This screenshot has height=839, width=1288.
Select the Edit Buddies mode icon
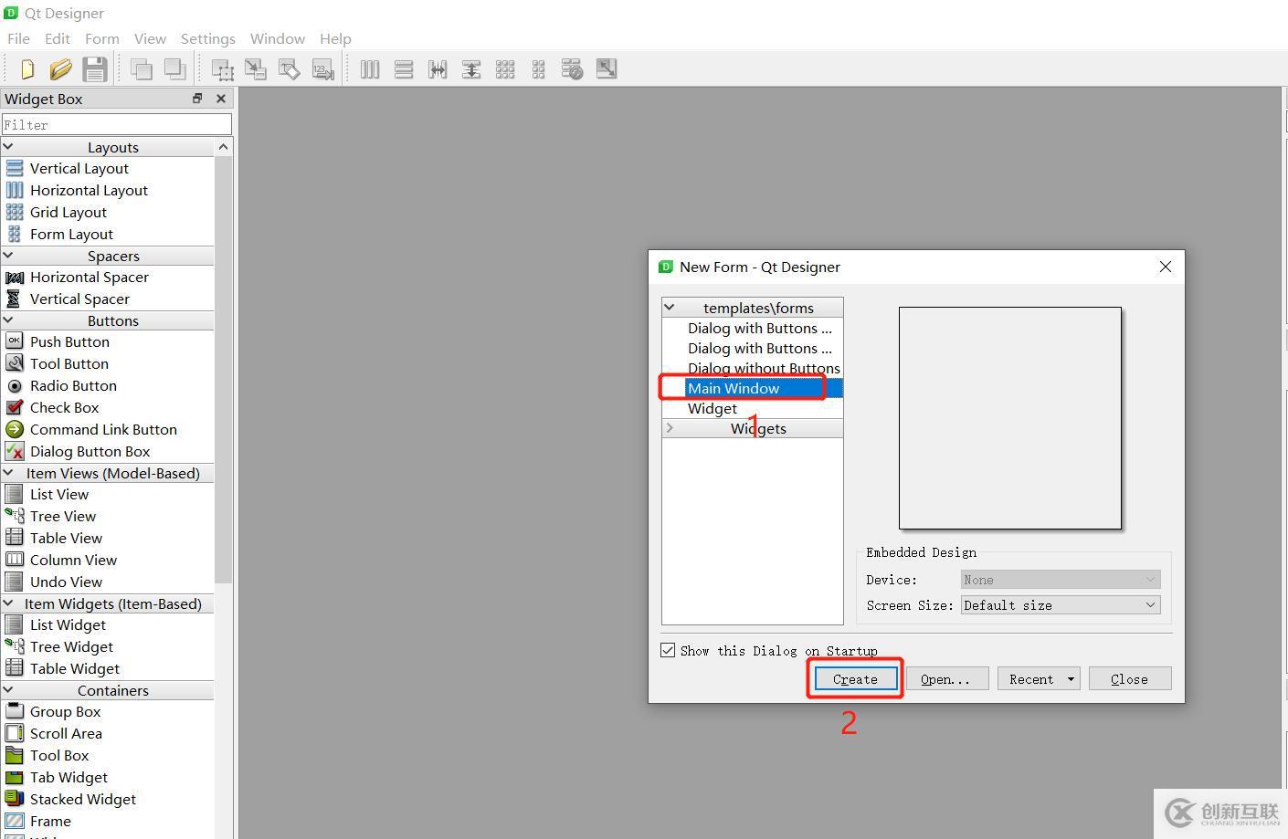click(x=290, y=69)
